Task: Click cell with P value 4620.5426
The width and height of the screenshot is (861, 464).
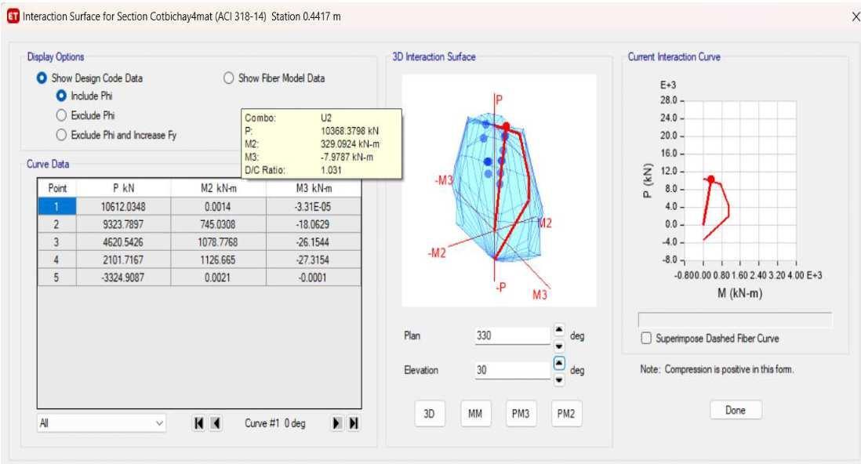Action: pos(124,241)
